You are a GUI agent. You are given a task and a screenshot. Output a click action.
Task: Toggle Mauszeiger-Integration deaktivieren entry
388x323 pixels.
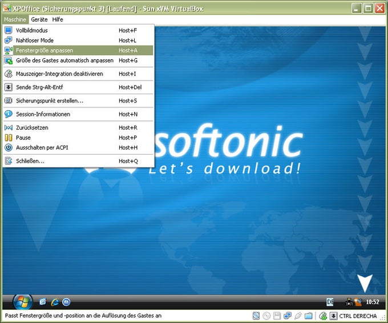(78, 74)
